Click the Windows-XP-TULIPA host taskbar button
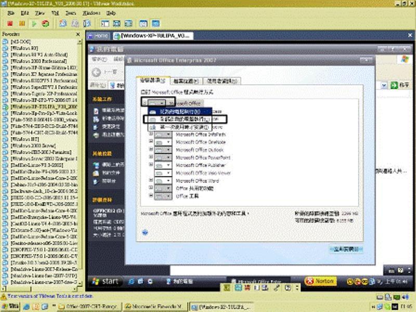This screenshot has height=312, width=416. coord(222,307)
